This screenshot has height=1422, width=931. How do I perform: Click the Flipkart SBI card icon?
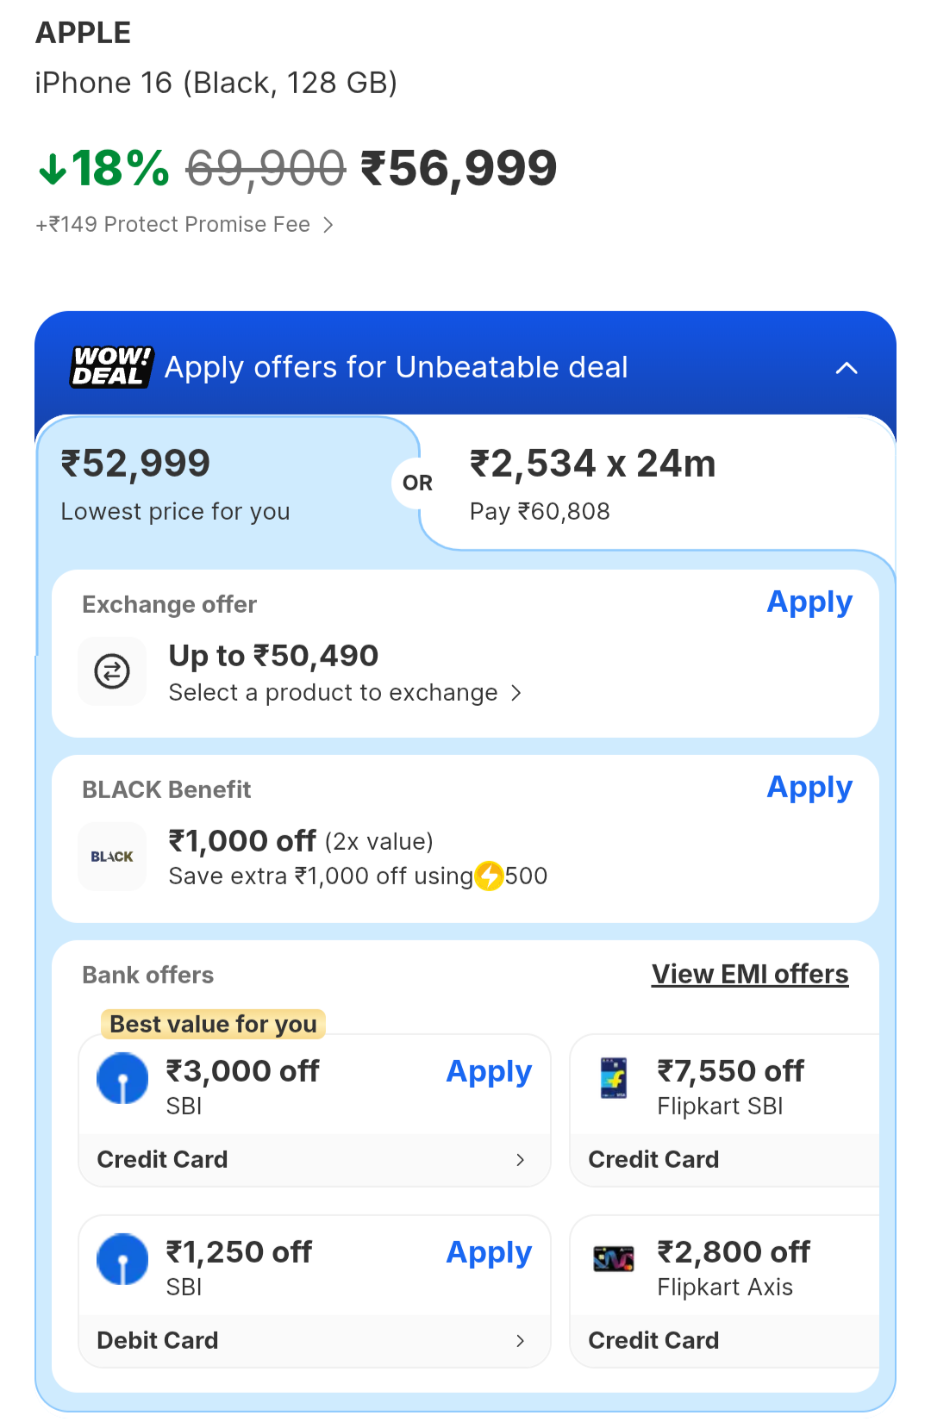(614, 1078)
